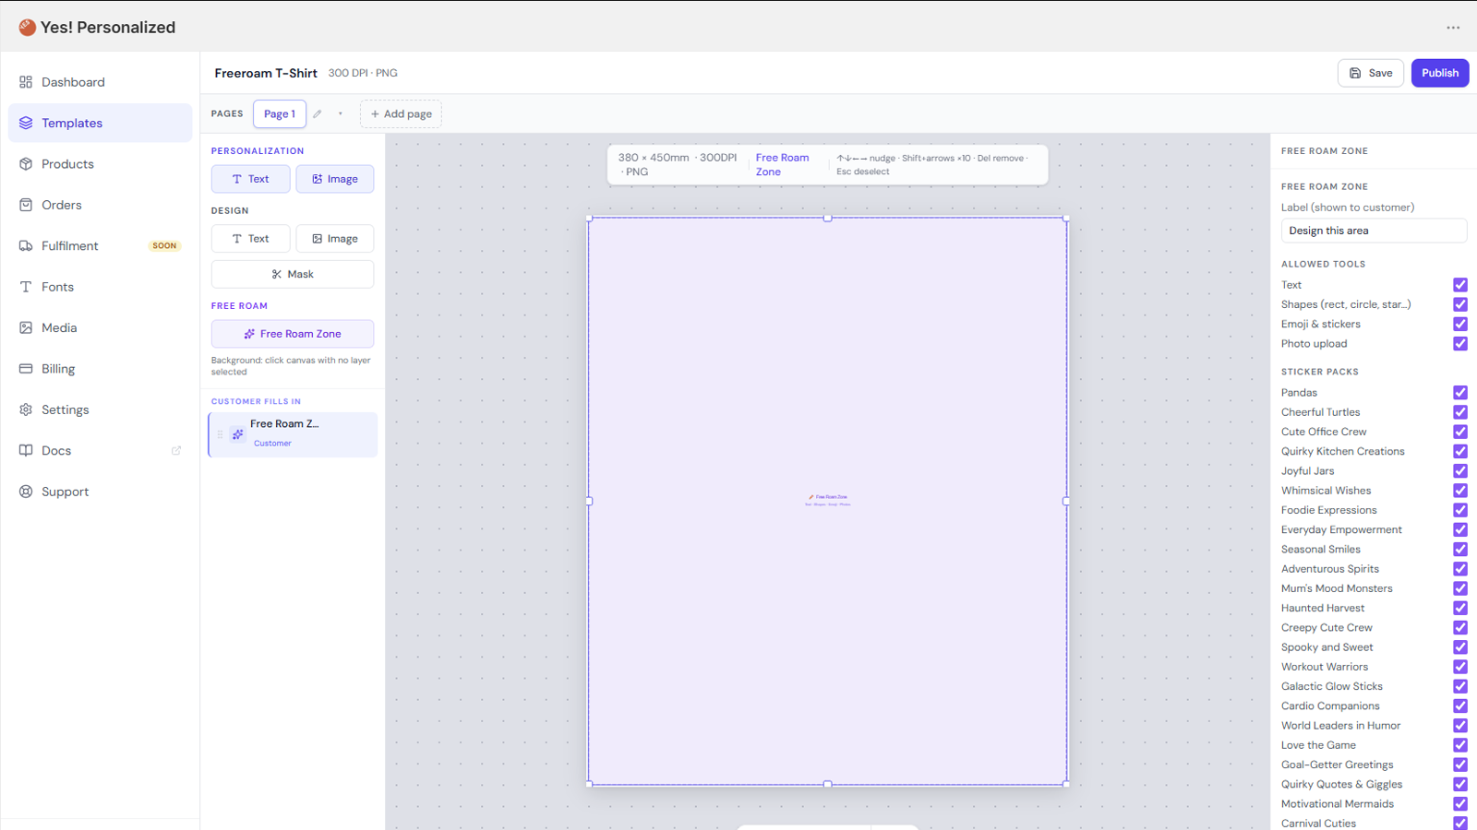Uncheck the Haunted Harvest sticker pack
This screenshot has width=1477, height=830.
click(1460, 608)
